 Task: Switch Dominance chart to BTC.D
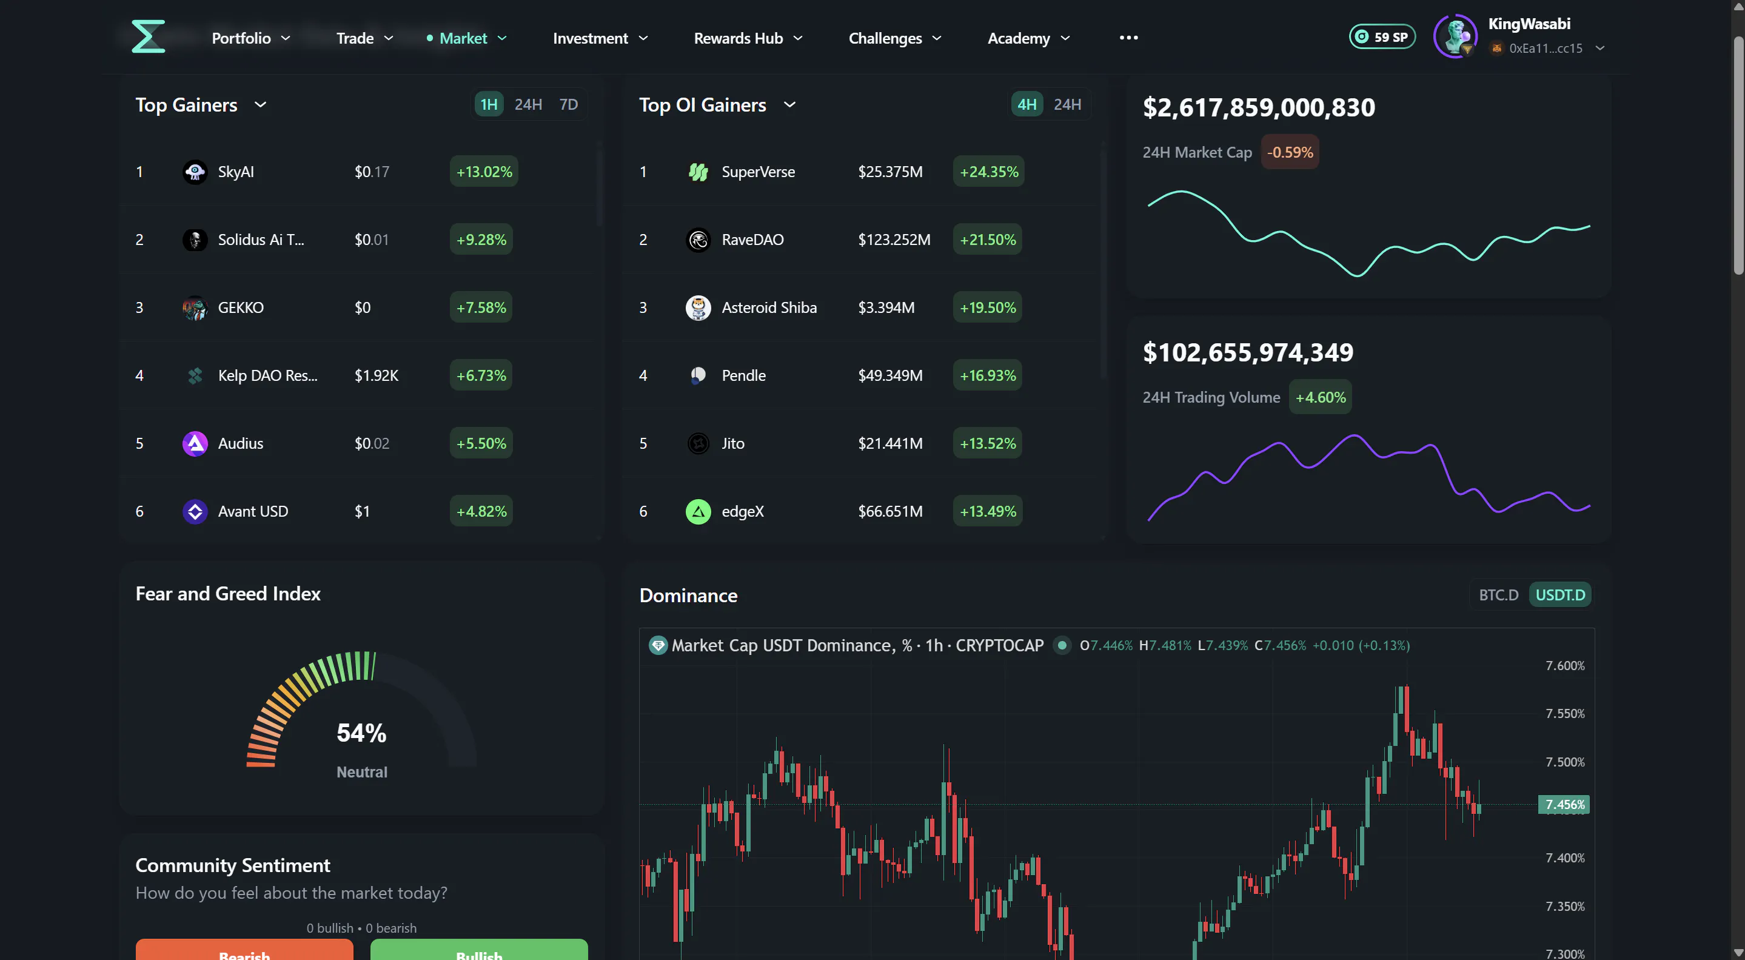pos(1498,595)
